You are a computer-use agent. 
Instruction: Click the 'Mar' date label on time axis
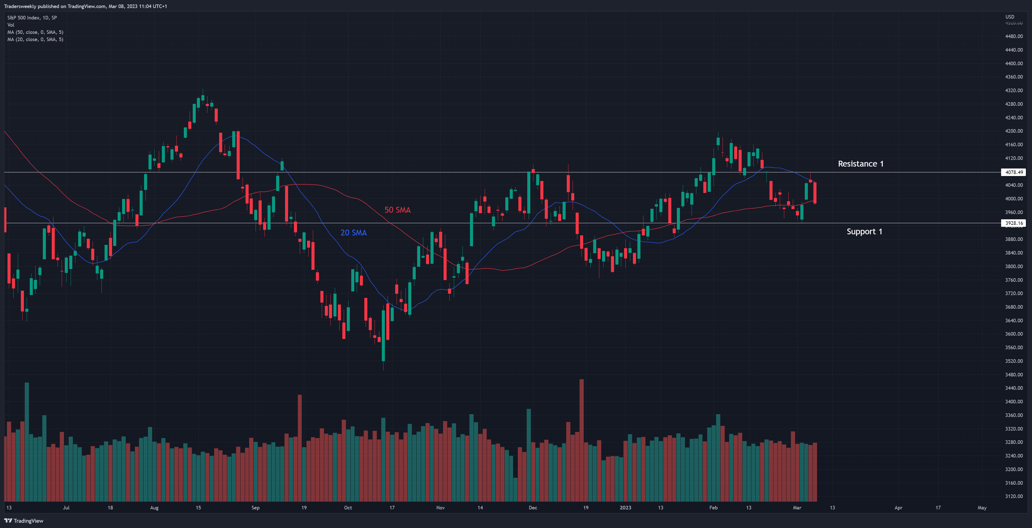797,508
